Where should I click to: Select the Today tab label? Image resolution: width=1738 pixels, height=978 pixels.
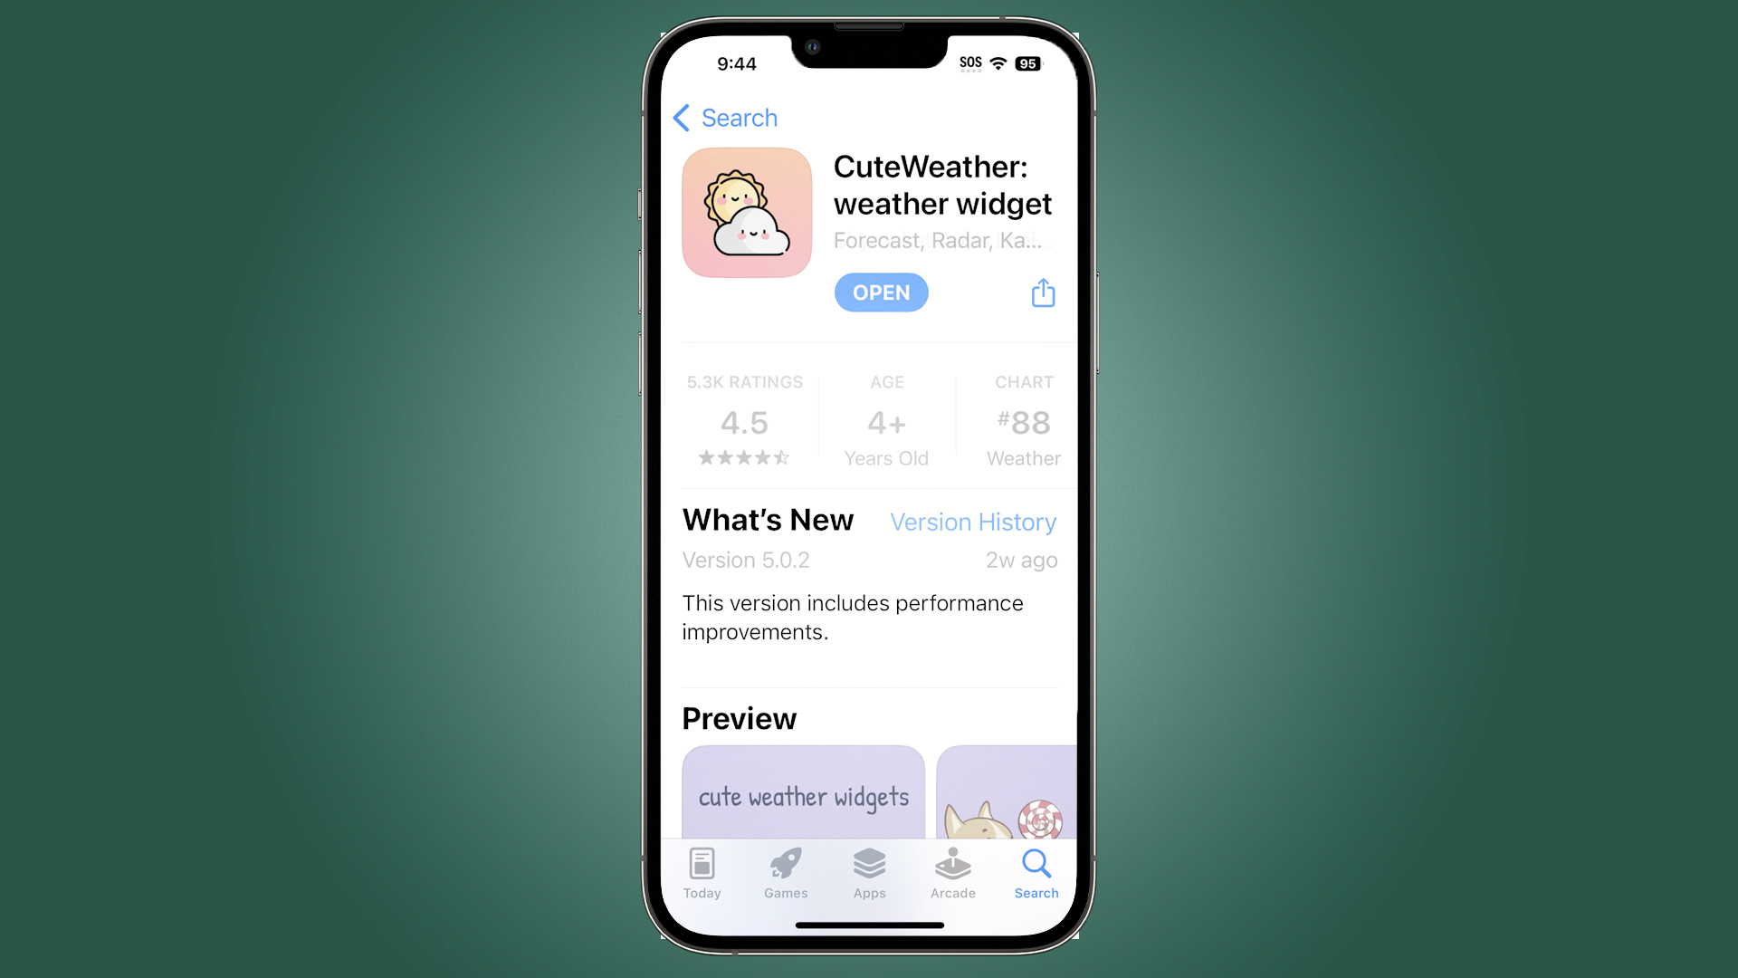(x=702, y=893)
